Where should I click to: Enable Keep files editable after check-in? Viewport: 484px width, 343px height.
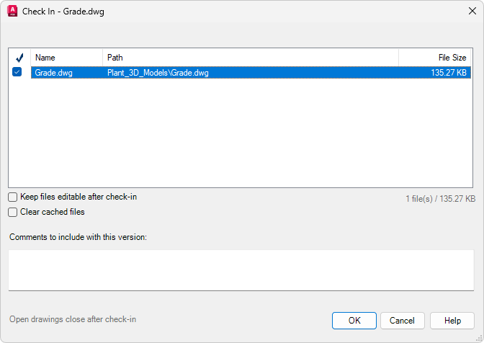tap(13, 197)
